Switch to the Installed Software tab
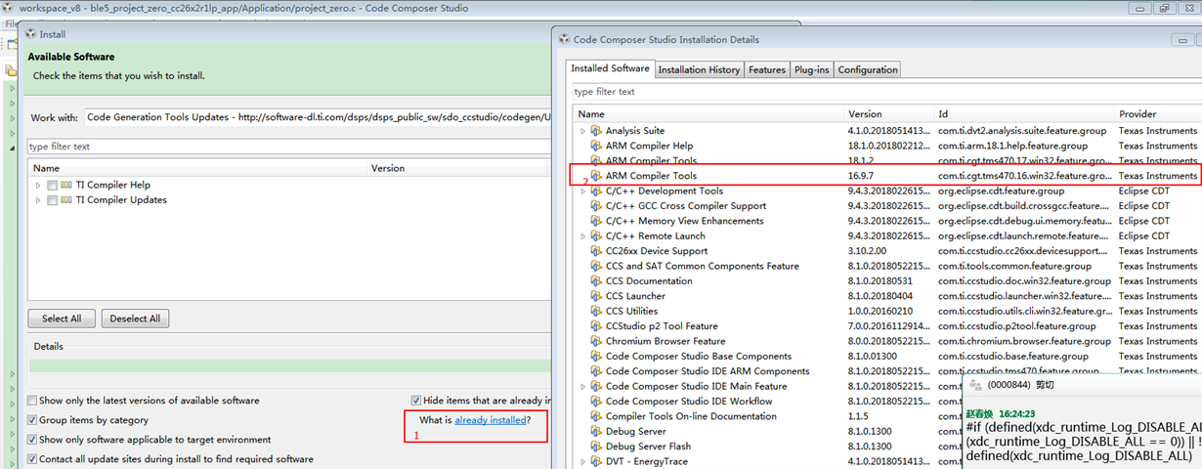Viewport: 1202px width, 469px height. [x=610, y=69]
